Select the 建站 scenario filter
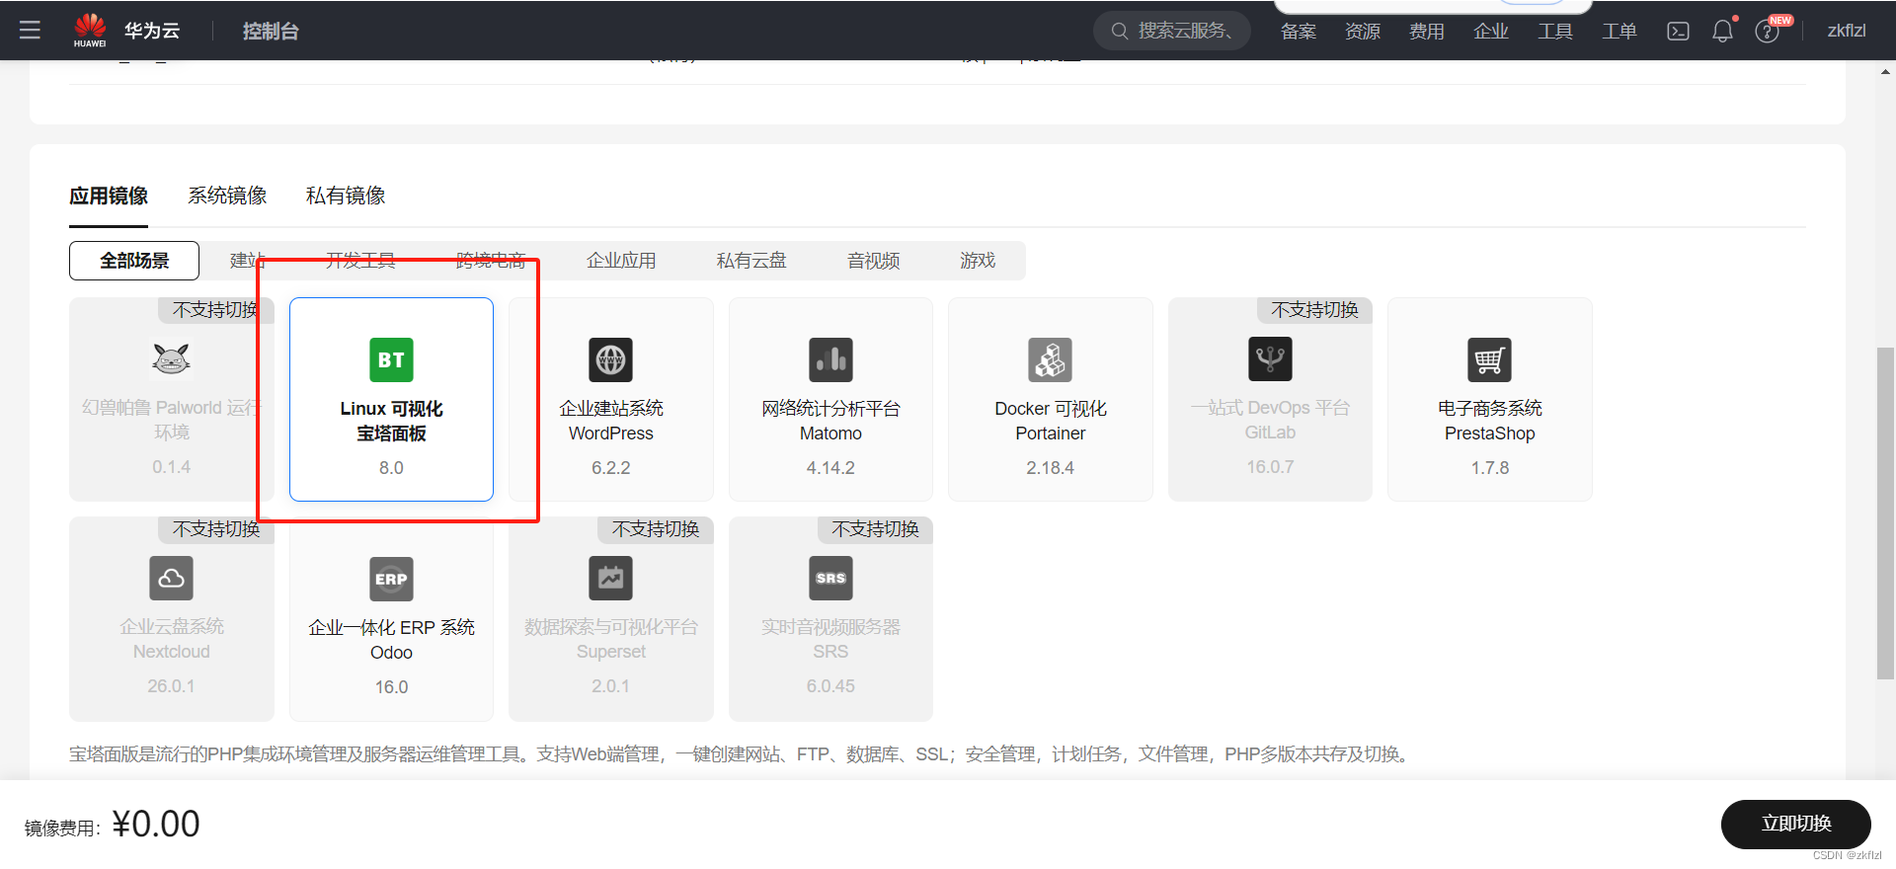The width and height of the screenshot is (1896, 869). [x=248, y=261]
